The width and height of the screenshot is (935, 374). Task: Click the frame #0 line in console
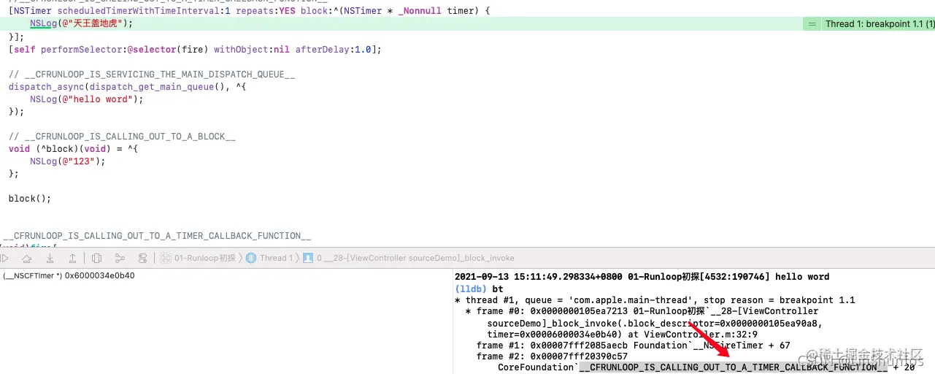pyautogui.click(x=641, y=311)
